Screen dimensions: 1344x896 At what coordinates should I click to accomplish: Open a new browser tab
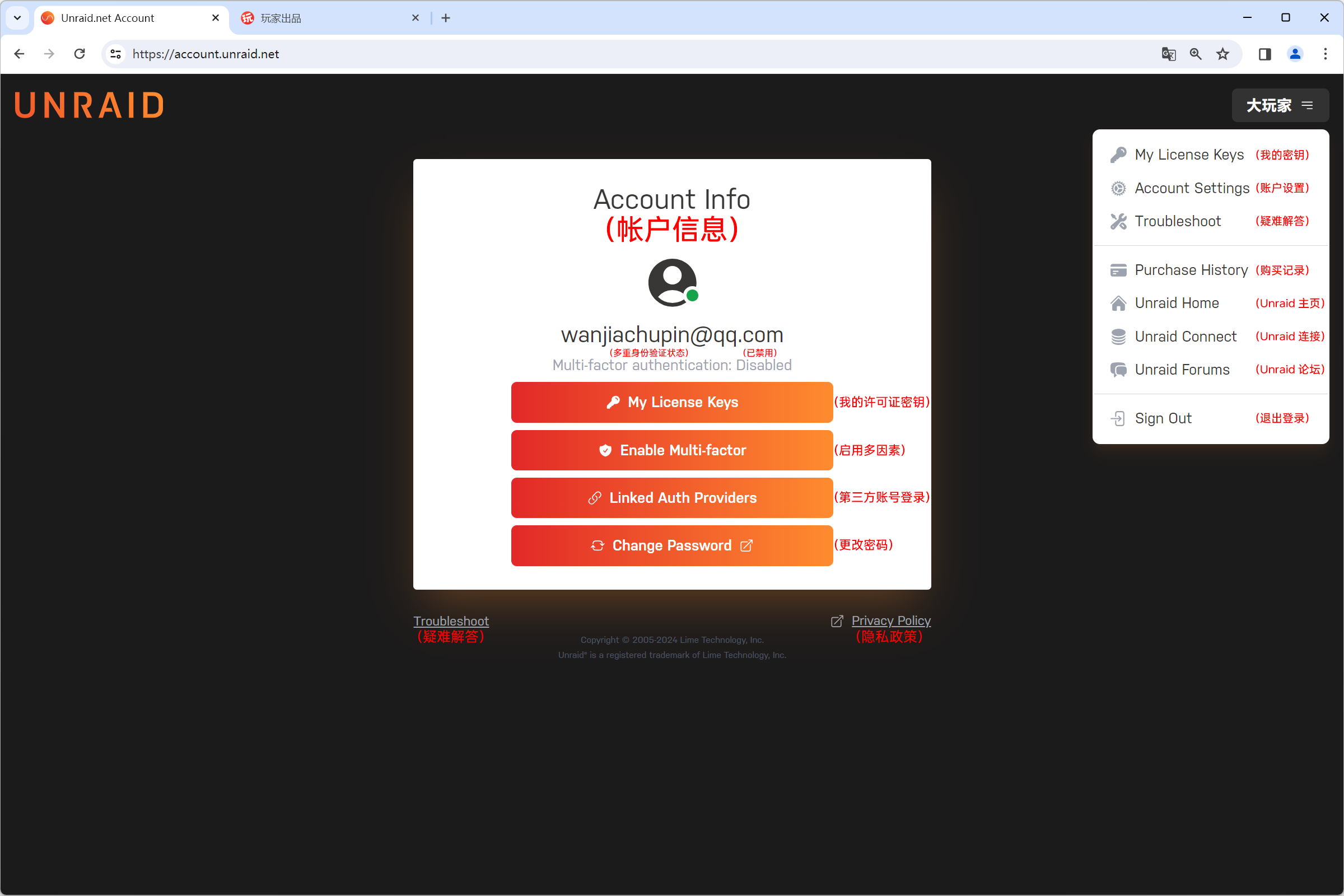[446, 18]
